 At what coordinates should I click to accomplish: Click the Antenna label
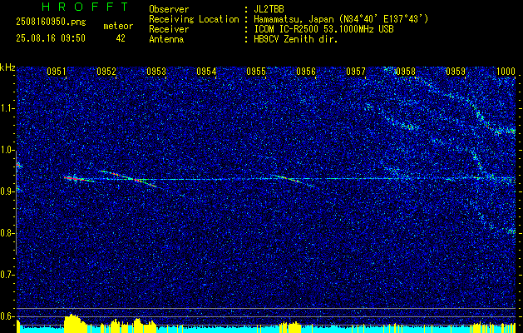166,39
